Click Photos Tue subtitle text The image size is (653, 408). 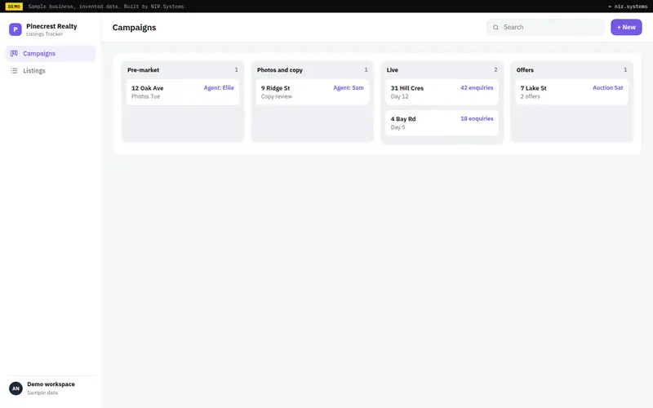coord(146,96)
